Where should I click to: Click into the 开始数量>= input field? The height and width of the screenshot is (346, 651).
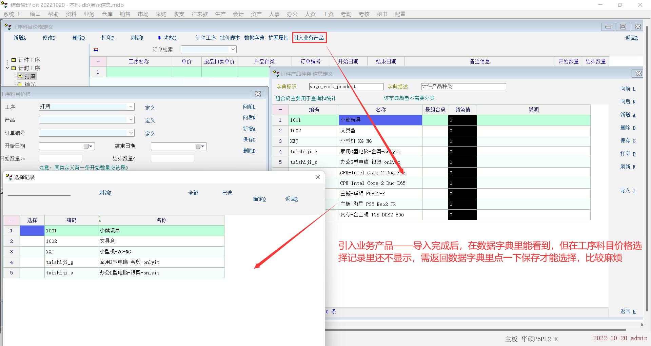click(x=61, y=158)
